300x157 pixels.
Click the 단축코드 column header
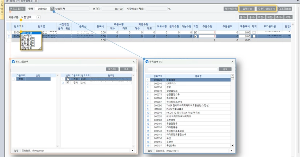[158, 76]
